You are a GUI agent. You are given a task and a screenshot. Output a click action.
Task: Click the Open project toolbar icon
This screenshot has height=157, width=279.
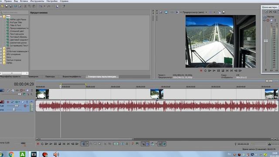[2, 6]
